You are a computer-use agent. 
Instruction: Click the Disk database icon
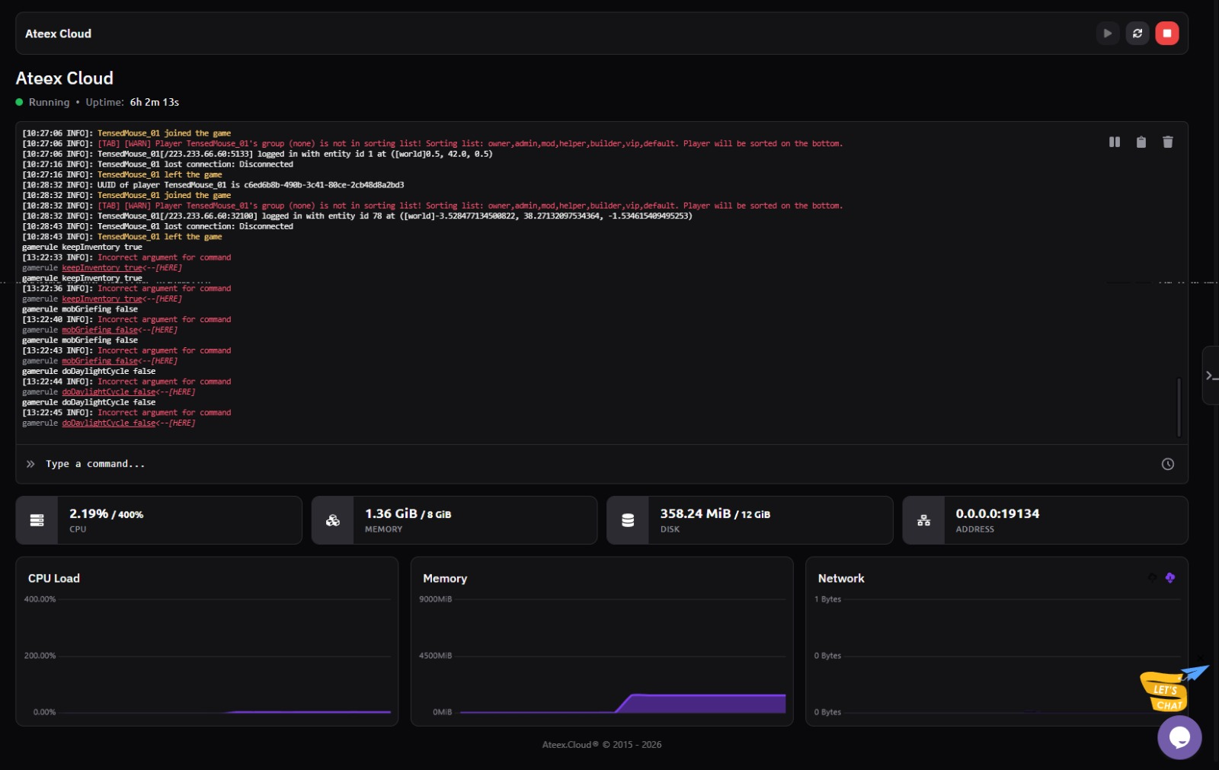(628, 520)
